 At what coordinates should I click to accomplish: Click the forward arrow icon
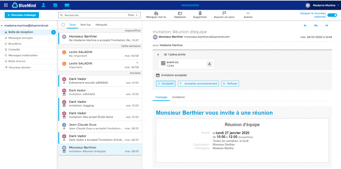click(x=326, y=26)
